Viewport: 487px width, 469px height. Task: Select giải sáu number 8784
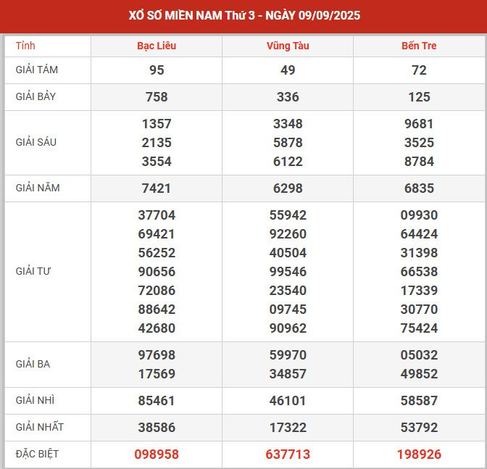pyautogui.click(x=419, y=162)
